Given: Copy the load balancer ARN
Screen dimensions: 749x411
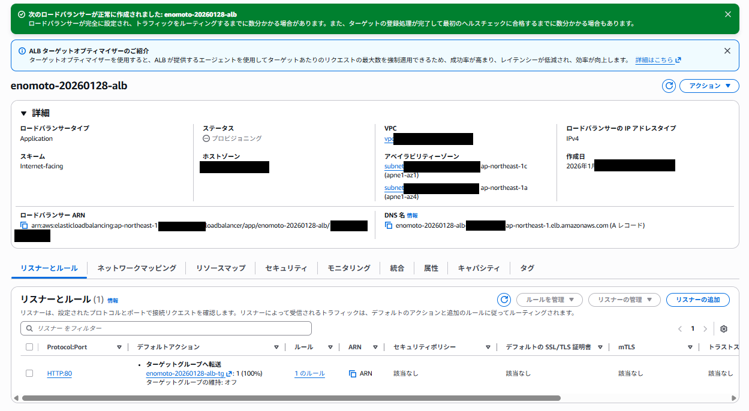Looking at the screenshot, I should pos(24,225).
